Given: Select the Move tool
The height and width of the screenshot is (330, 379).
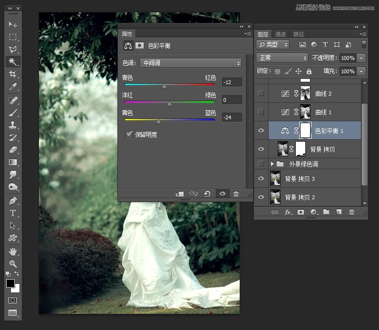Looking at the screenshot, I should coord(13,24).
